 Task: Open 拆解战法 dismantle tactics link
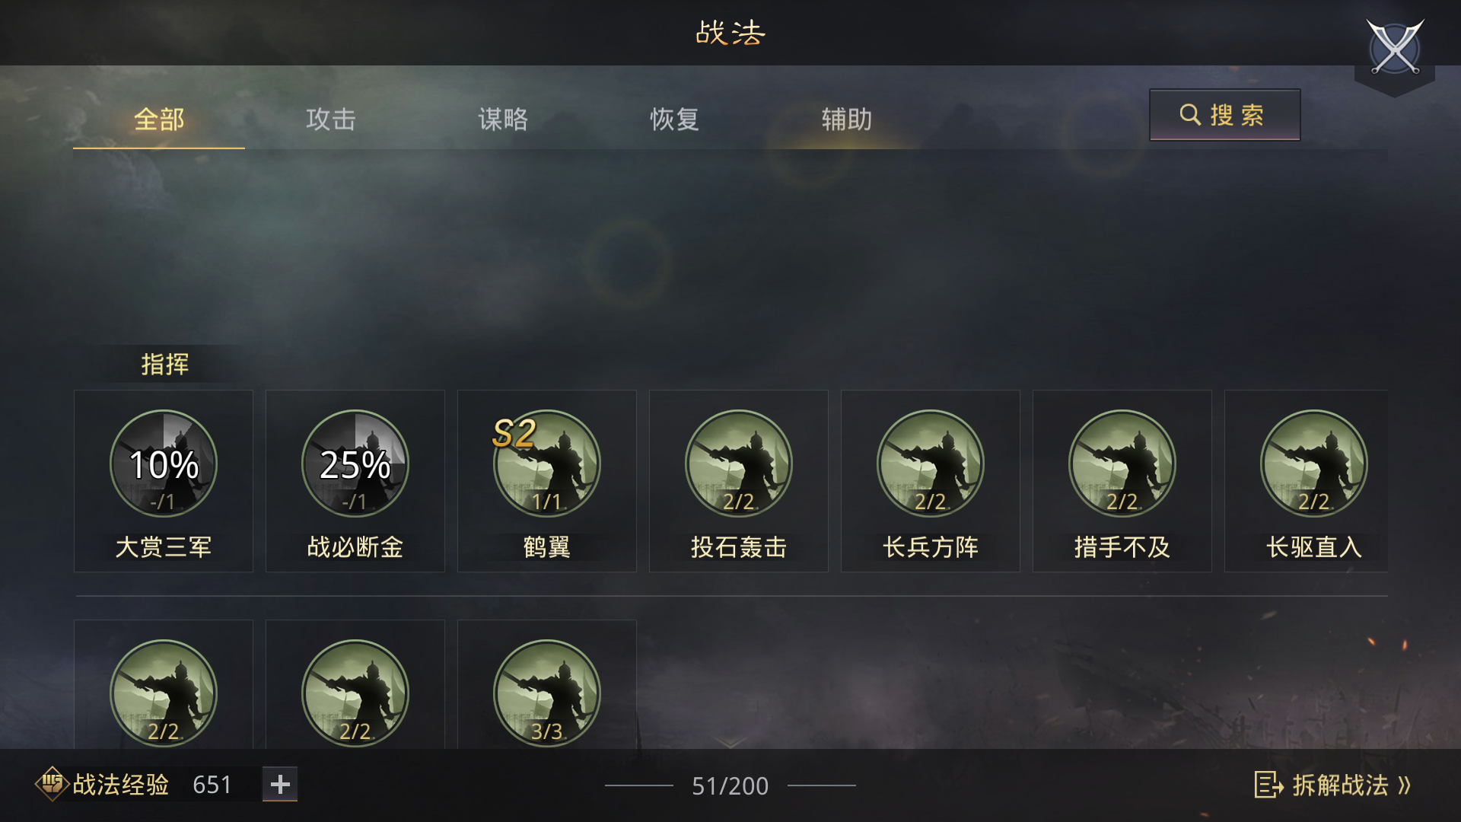point(1332,785)
